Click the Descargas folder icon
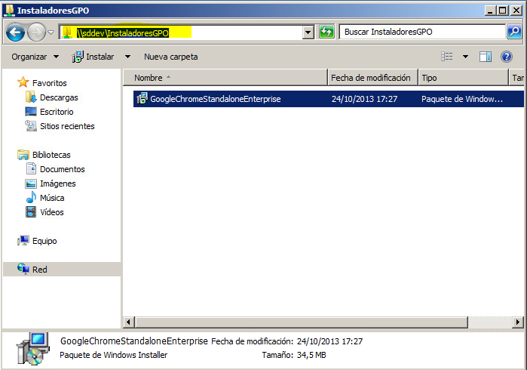Image resolution: width=527 pixels, height=370 pixels. click(31, 97)
